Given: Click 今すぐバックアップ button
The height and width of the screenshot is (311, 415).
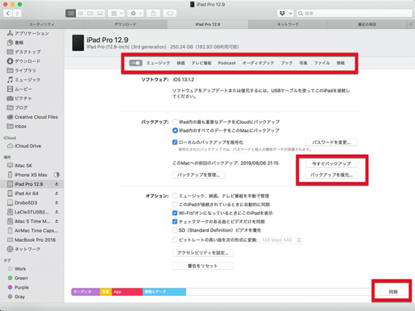Looking at the screenshot, I should [331, 164].
